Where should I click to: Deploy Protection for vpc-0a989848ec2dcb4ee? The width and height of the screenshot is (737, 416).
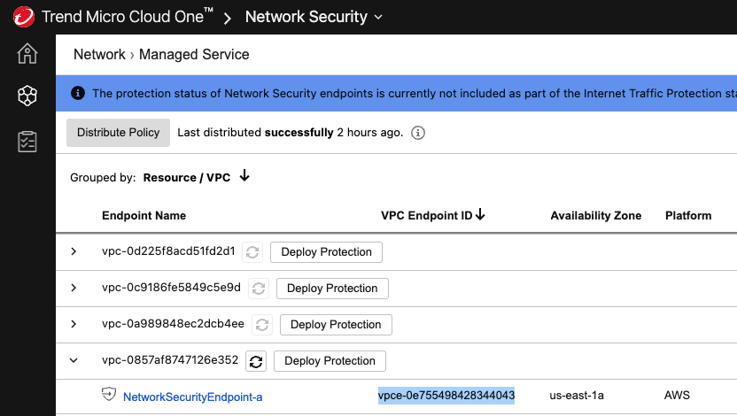tap(336, 325)
